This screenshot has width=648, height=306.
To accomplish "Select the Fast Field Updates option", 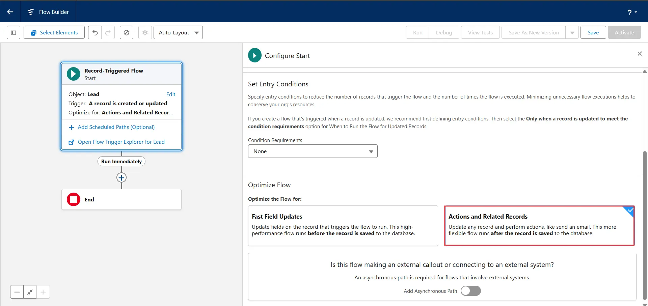I will [343, 225].
